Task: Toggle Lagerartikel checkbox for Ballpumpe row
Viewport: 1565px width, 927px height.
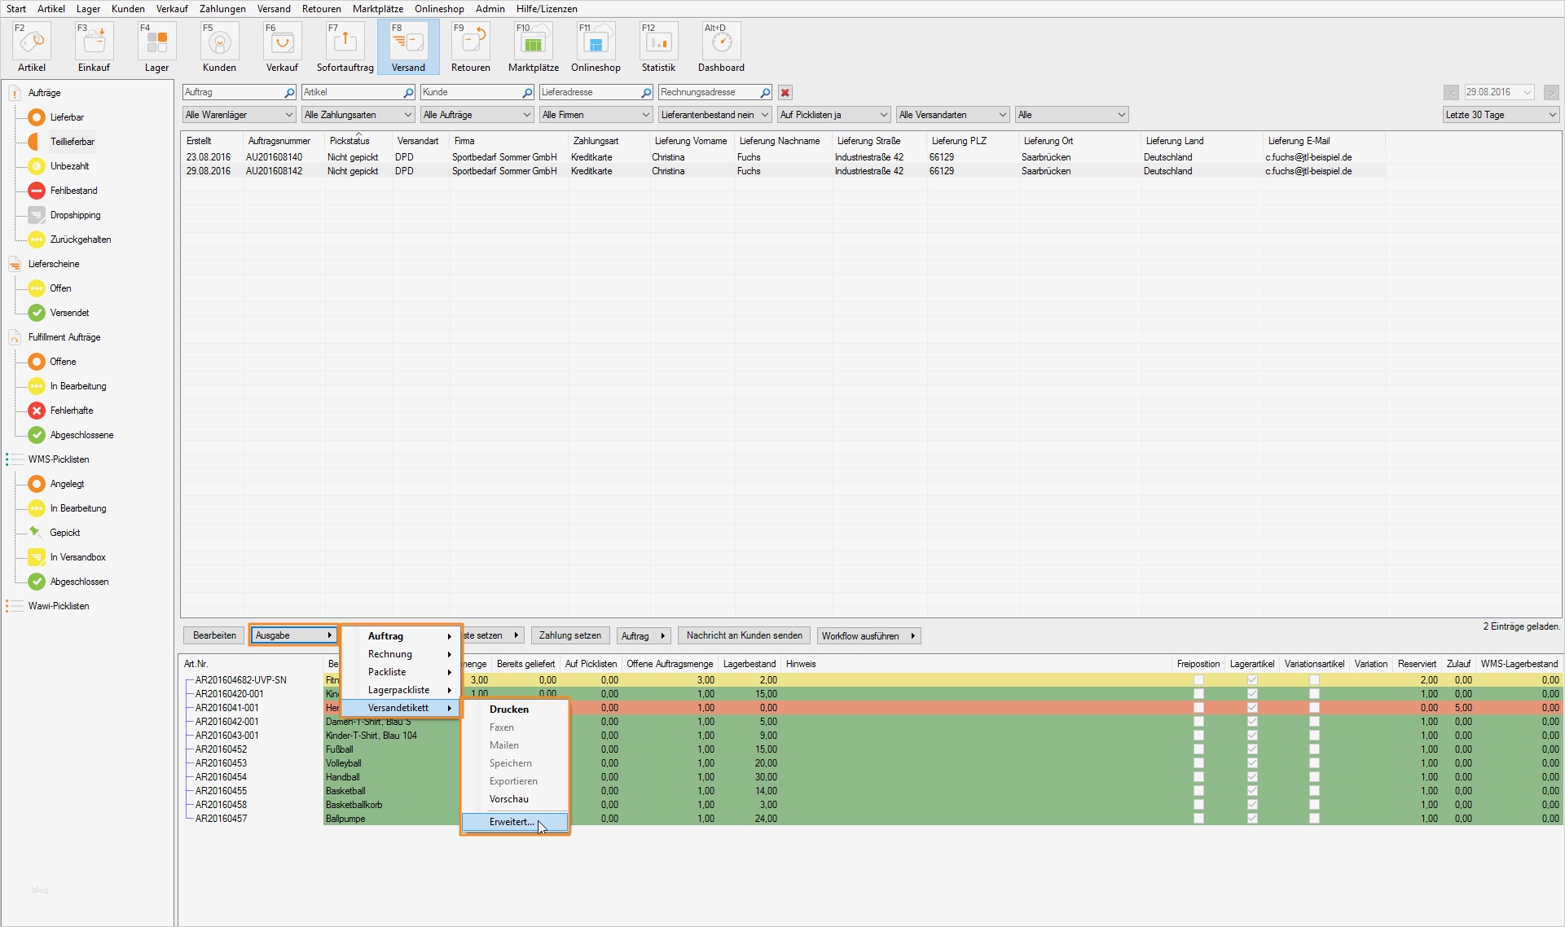Action: 1252,819
